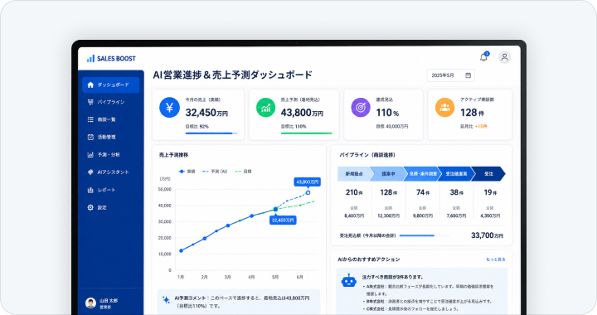Select ダッシュボード in the sidebar
The width and height of the screenshot is (597, 315).
tap(111, 85)
